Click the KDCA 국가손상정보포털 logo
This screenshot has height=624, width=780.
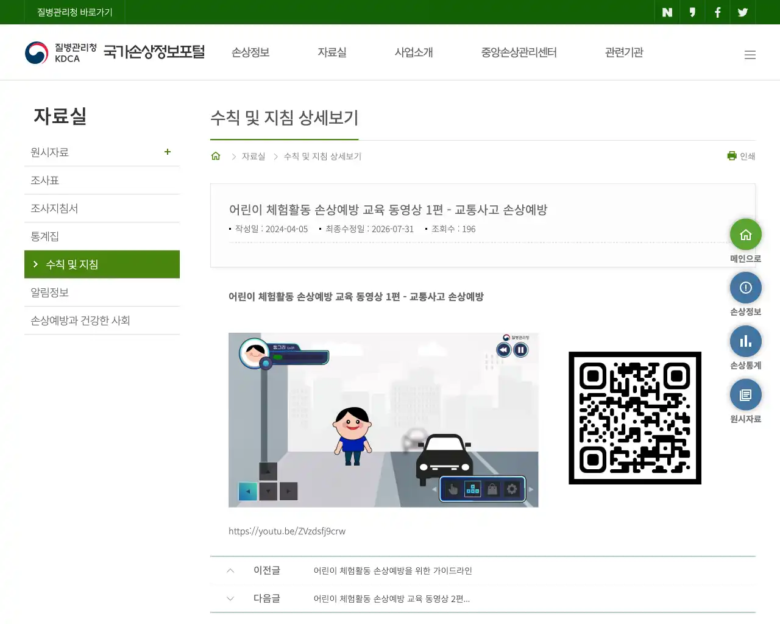(x=115, y=52)
